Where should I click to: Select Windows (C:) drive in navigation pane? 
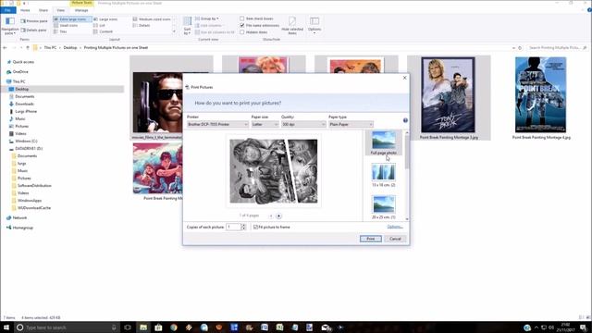(x=26, y=142)
